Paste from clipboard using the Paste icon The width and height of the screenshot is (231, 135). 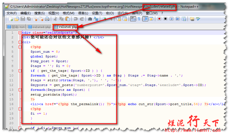point(68,19)
